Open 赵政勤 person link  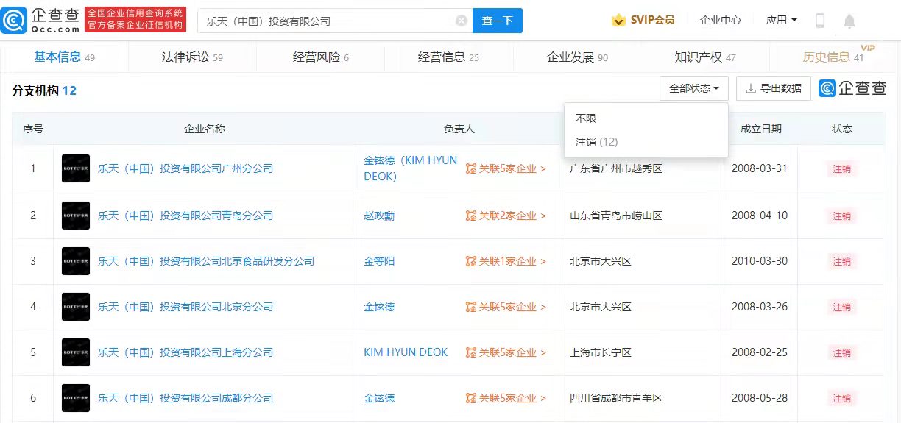379,216
